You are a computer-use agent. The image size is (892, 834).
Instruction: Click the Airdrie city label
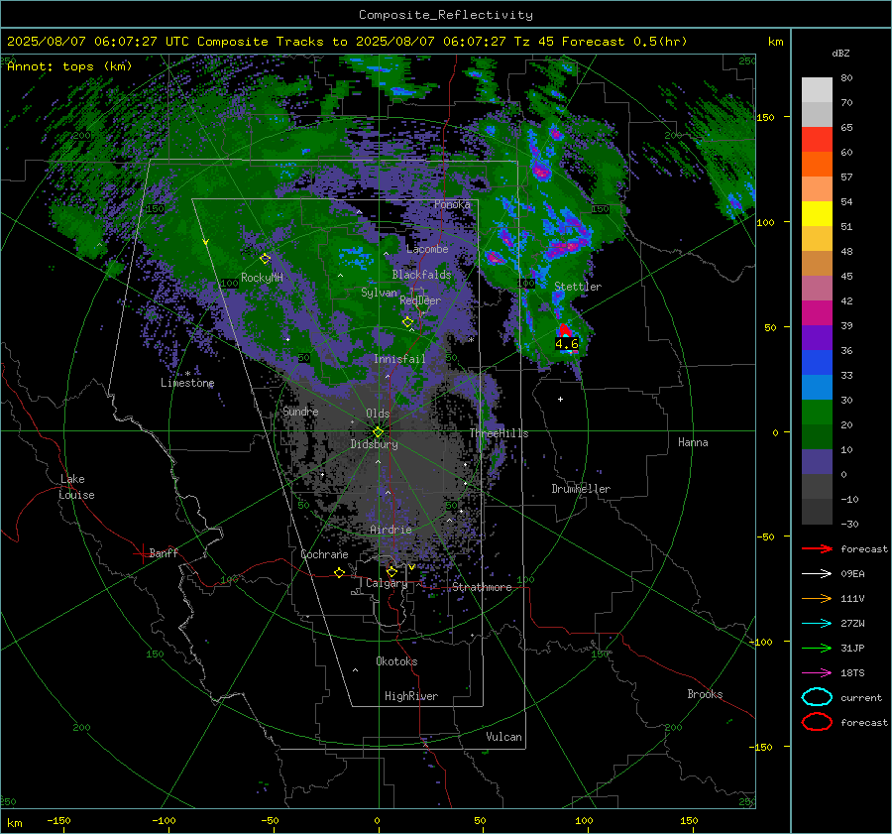[x=390, y=530]
